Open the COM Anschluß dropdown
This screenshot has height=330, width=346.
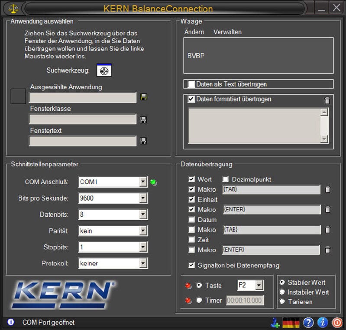[143, 182]
